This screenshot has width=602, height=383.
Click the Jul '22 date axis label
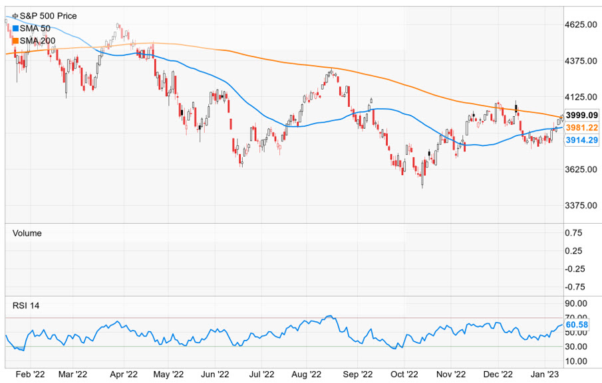coord(261,374)
